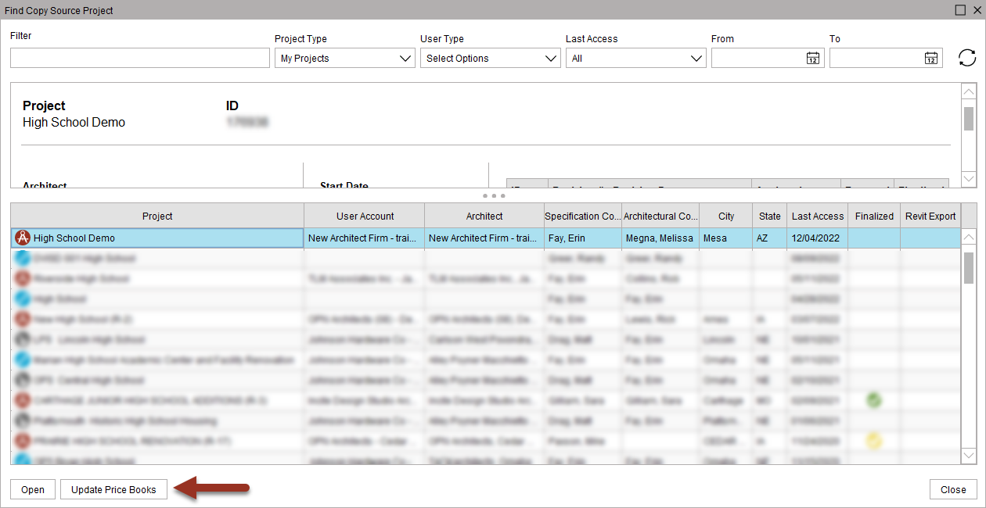Click the red project icon beside High School Demo
The width and height of the screenshot is (986, 508).
coord(22,238)
